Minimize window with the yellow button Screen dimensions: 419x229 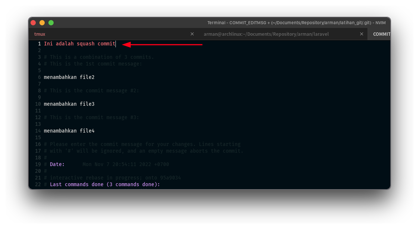[x=42, y=23]
